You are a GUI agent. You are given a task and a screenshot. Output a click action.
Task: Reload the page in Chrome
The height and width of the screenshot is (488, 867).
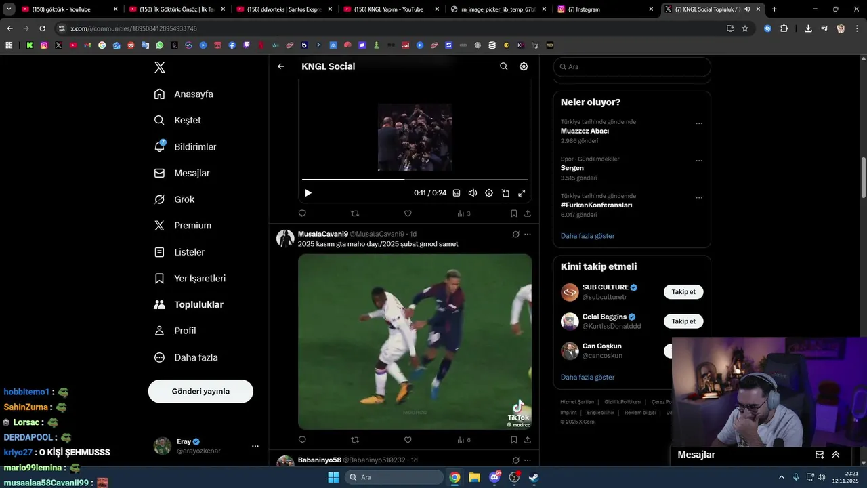pos(42,28)
